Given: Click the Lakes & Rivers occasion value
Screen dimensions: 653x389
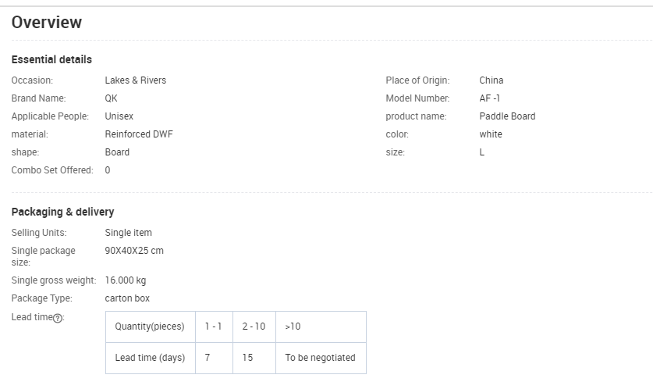Looking at the screenshot, I should click(136, 80).
